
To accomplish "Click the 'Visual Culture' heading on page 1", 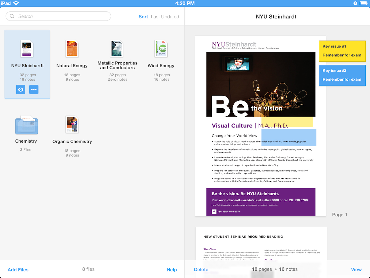I will pyautogui.click(x=232, y=126).
